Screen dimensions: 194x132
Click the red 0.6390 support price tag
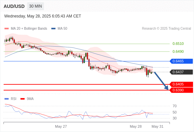point(181,90)
